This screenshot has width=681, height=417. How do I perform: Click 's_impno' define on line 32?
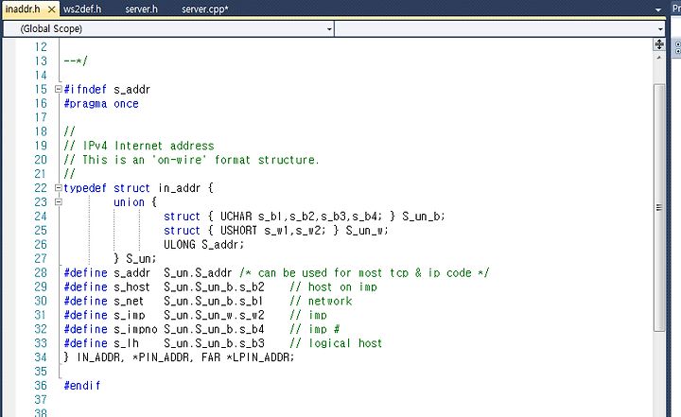(135, 329)
